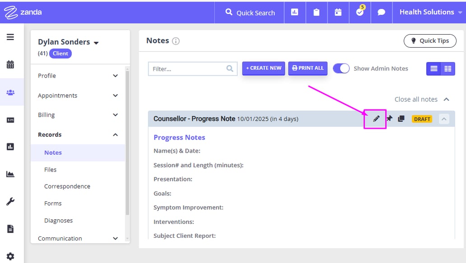
Task: Duplicate the note using the copy icon
Action: pos(401,118)
